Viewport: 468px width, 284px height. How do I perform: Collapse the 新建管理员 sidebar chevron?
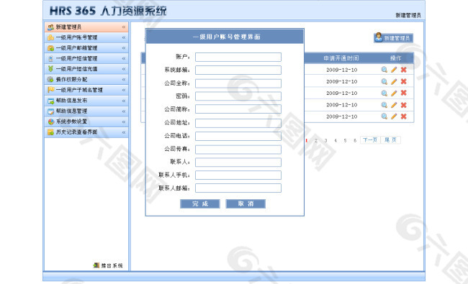124,27
